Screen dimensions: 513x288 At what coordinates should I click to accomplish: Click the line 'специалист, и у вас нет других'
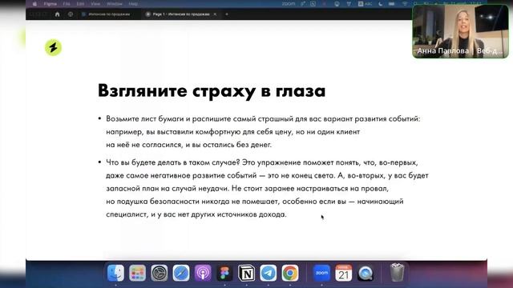click(x=196, y=214)
